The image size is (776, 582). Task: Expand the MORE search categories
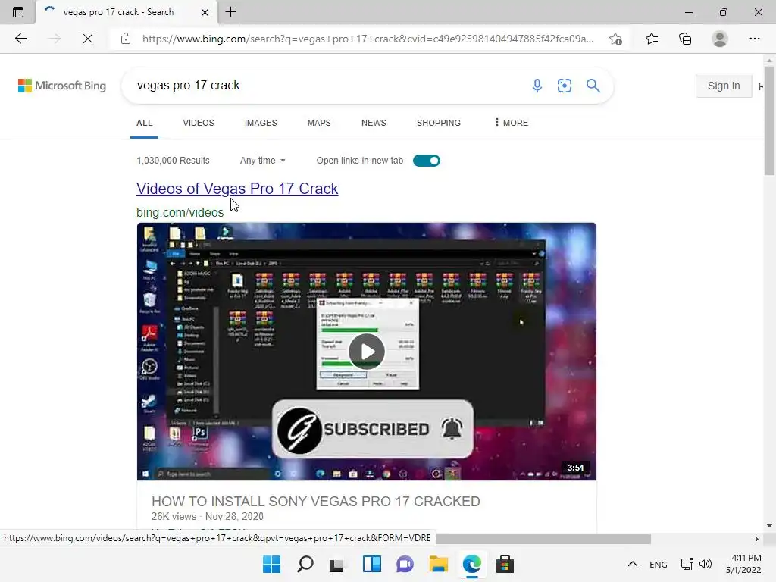click(x=512, y=123)
